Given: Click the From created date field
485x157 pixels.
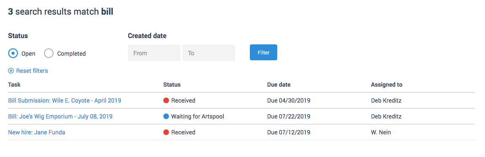Looking at the screenshot, I should 154,53.
